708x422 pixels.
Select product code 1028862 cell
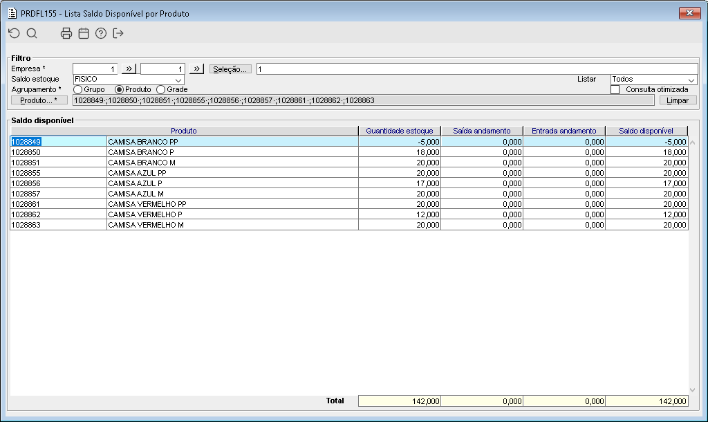click(x=58, y=214)
